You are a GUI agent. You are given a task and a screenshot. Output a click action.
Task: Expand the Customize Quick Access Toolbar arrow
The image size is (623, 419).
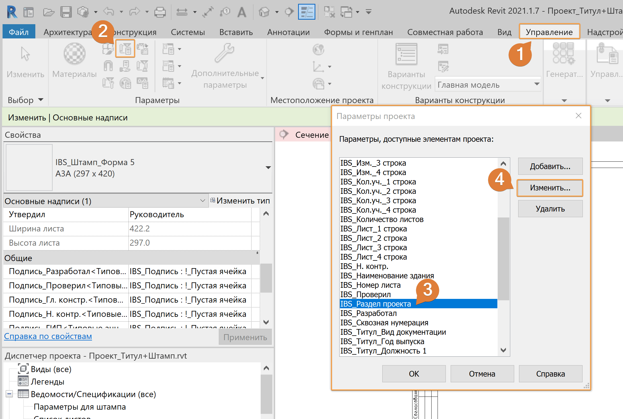pyautogui.click(x=368, y=12)
